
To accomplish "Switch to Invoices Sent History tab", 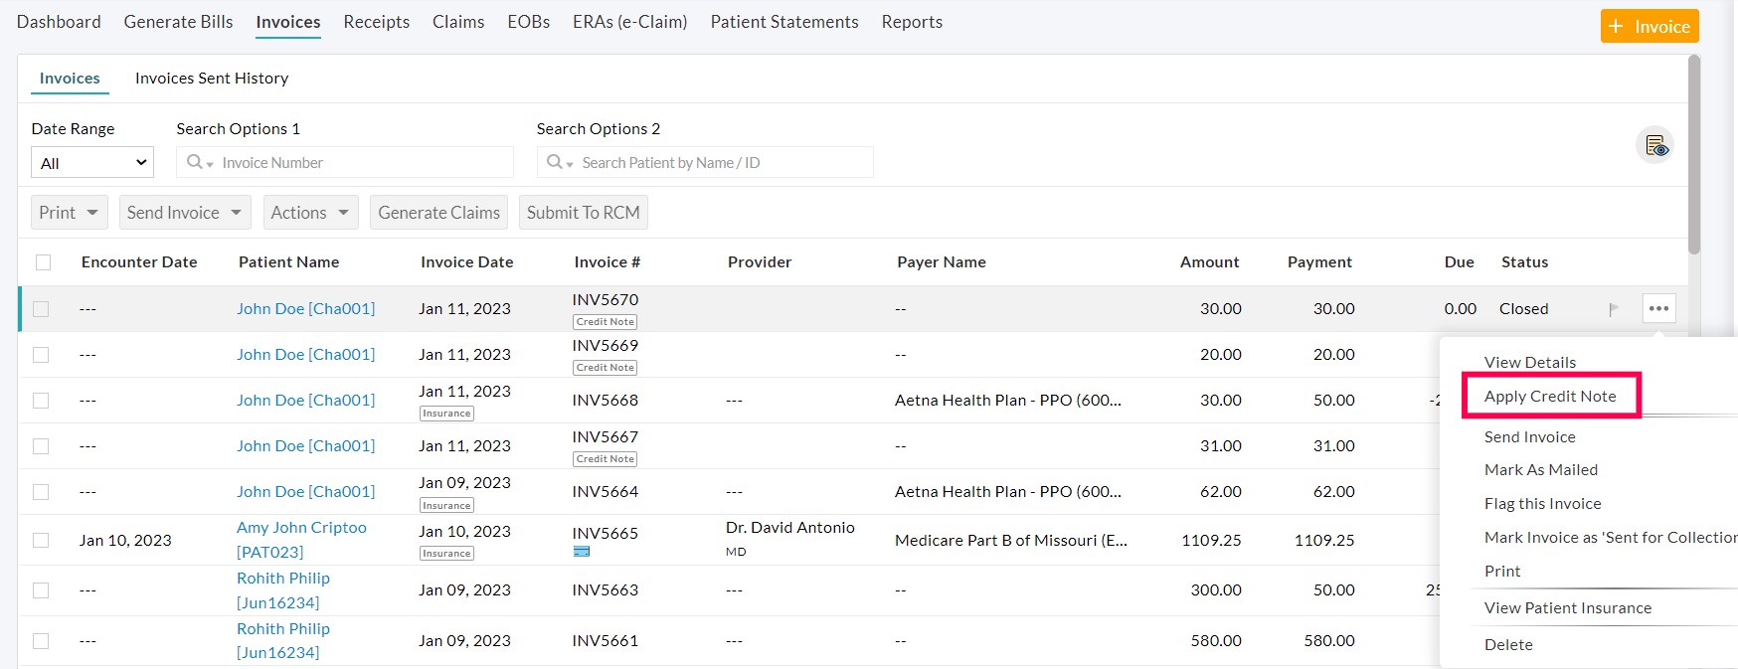I will pos(212,79).
